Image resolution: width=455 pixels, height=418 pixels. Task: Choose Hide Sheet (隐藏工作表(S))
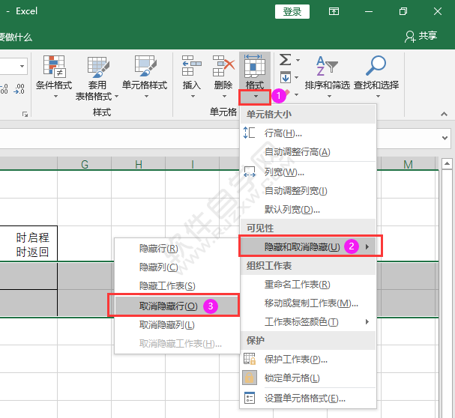pyautogui.click(x=177, y=286)
